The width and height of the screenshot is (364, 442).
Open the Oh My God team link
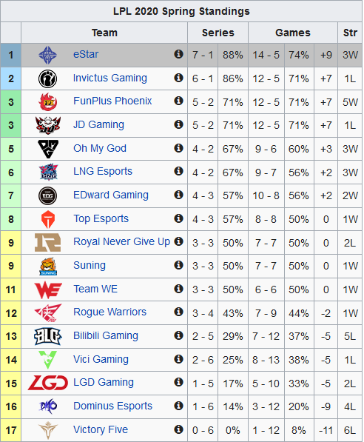tap(100, 149)
